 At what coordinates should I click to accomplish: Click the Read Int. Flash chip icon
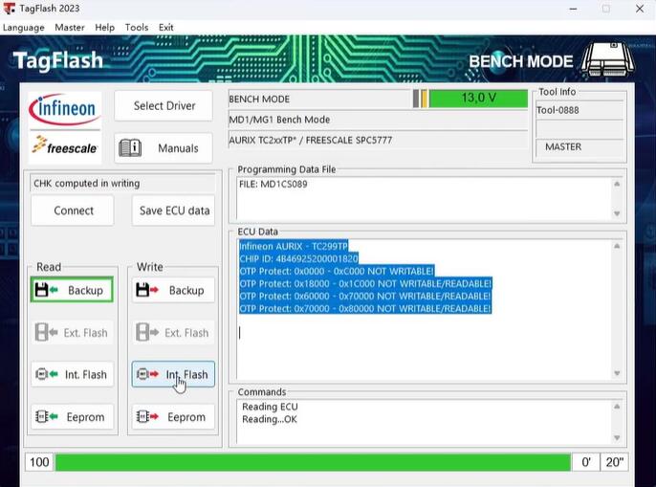tap(47, 374)
